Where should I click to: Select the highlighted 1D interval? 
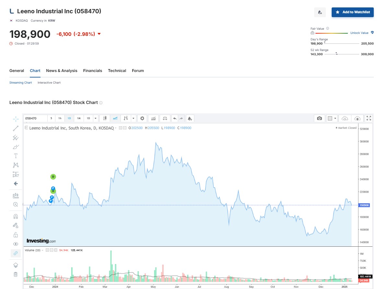(69, 119)
